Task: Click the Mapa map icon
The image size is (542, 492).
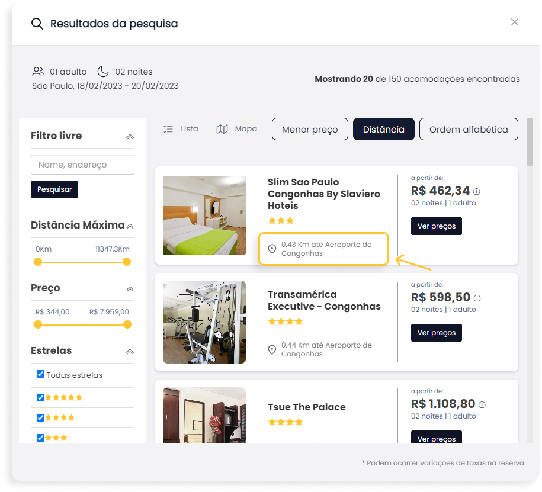Action: point(222,129)
